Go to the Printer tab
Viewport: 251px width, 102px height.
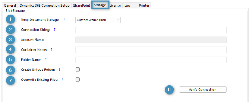(x=144, y=6)
